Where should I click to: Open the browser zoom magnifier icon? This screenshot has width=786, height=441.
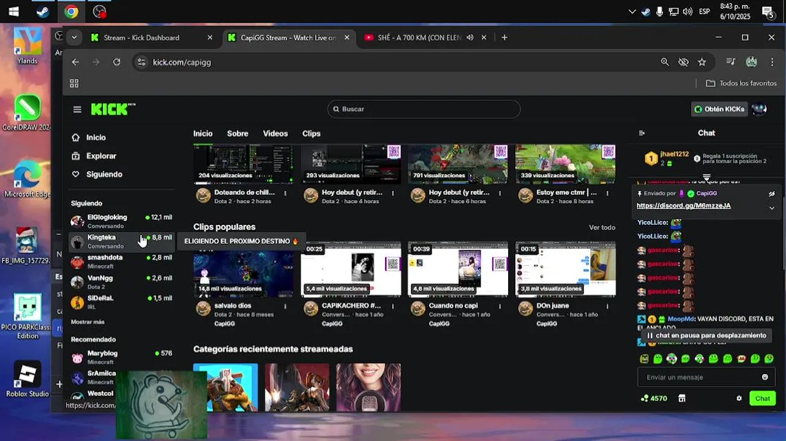coord(665,62)
